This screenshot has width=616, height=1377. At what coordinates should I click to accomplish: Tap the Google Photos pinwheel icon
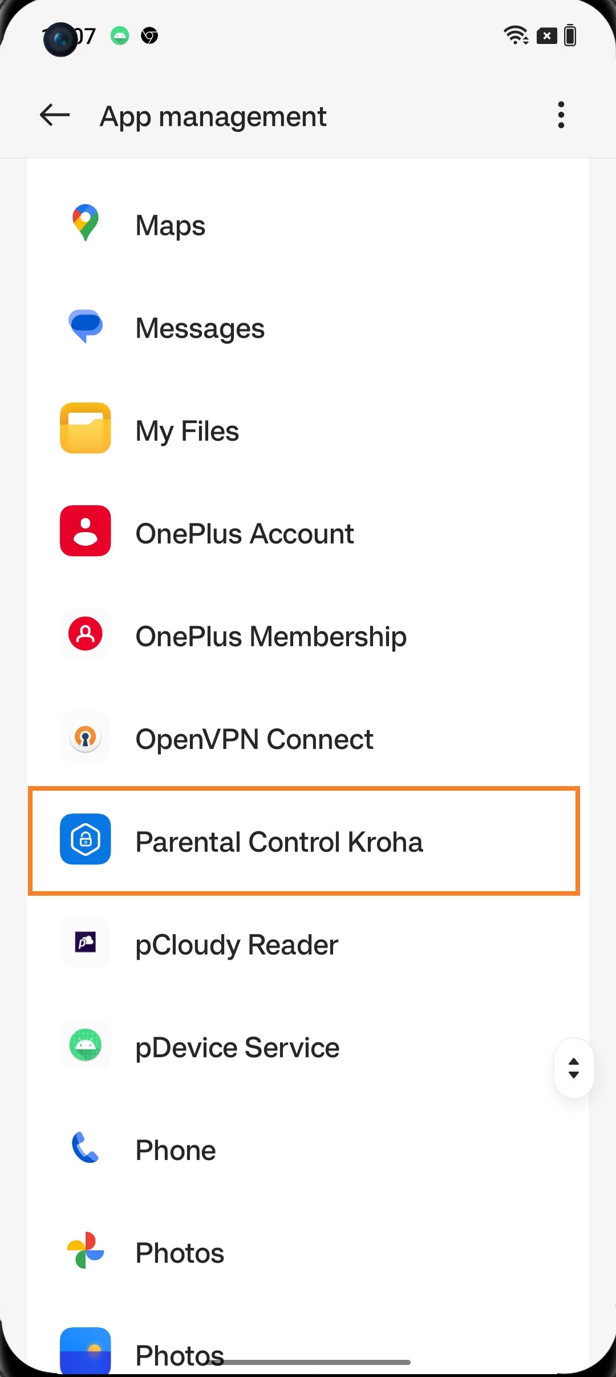click(x=86, y=1250)
